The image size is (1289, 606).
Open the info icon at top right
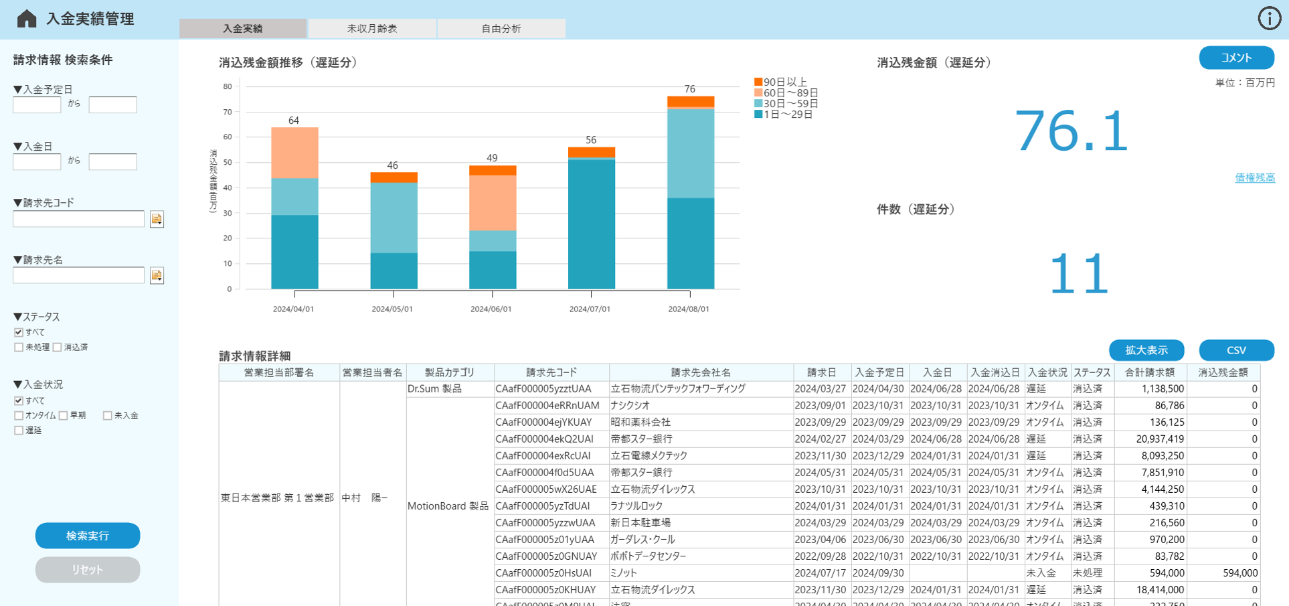1270,19
